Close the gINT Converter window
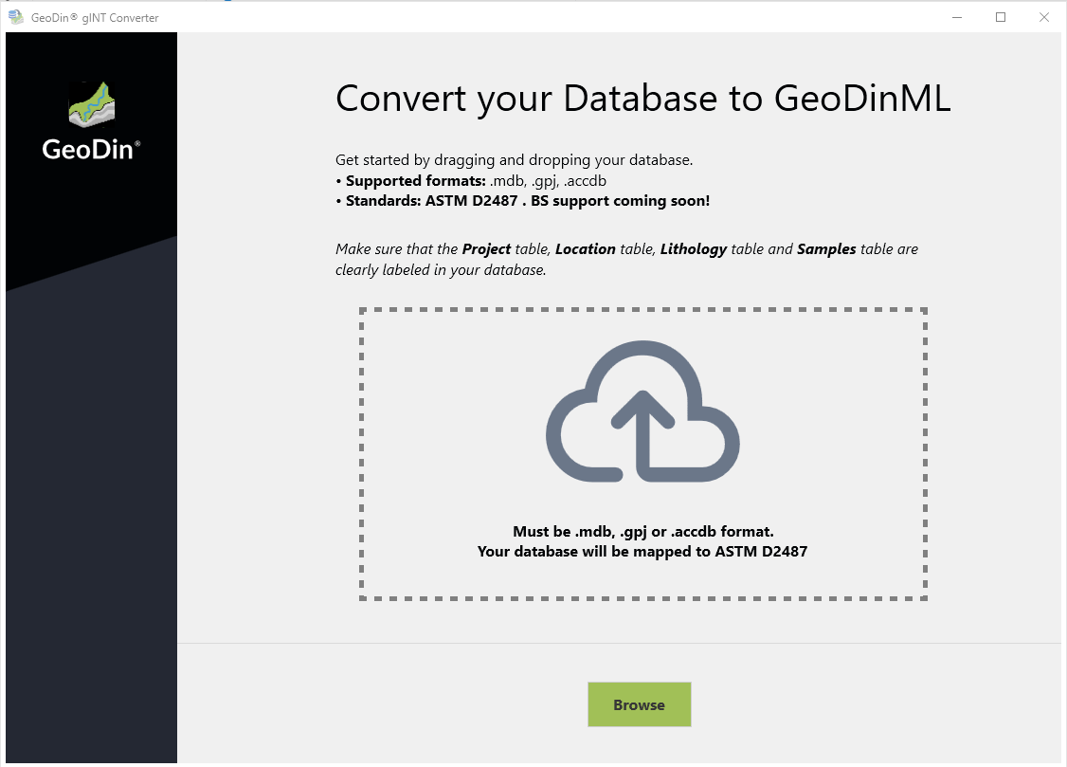 pos(1043,17)
